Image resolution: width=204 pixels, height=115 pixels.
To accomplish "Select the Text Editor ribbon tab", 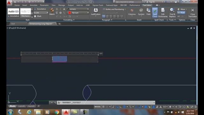I will point(147,5).
